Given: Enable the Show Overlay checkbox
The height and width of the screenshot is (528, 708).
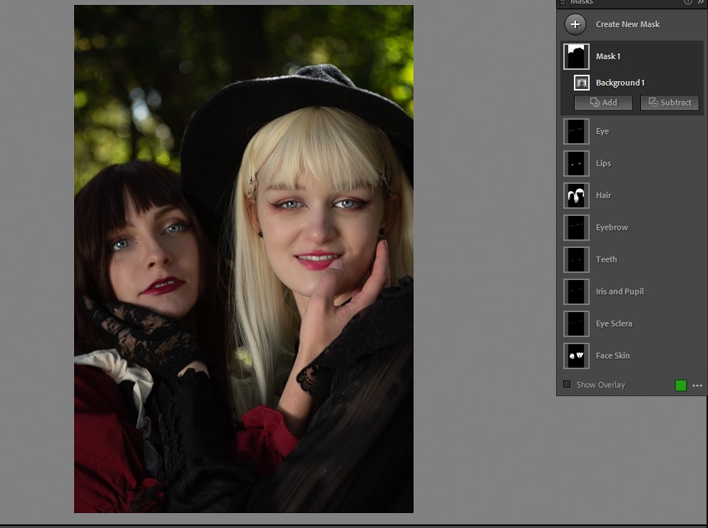Looking at the screenshot, I should click(x=567, y=385).
